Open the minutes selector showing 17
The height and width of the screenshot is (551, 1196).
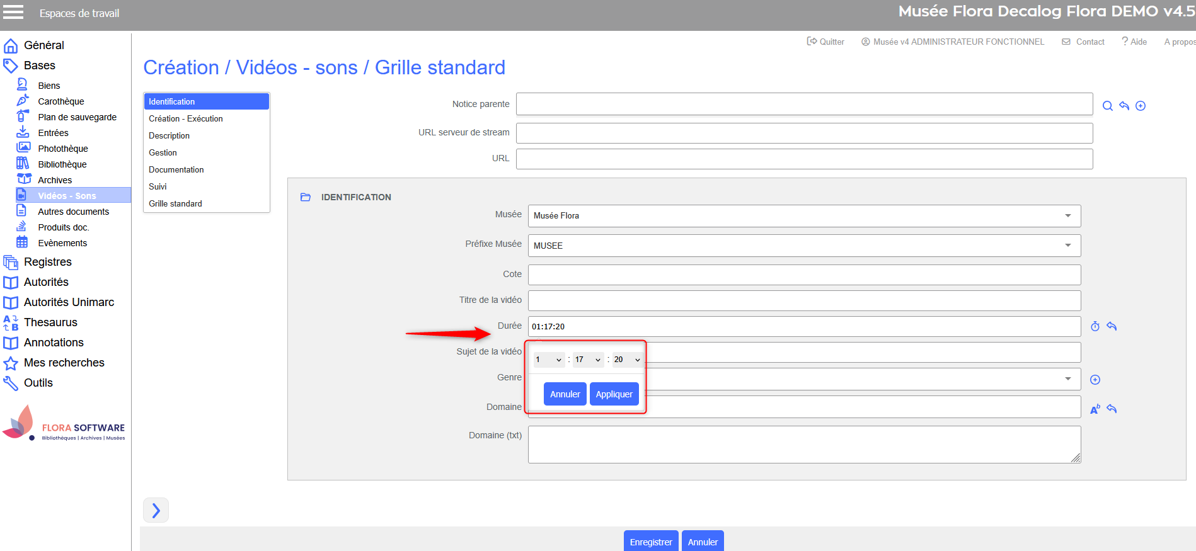pyautogui.click(x=588, y=360)
